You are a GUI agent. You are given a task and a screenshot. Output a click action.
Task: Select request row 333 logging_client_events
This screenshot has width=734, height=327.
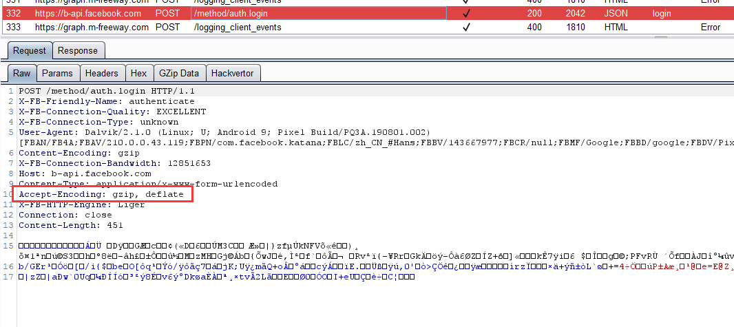(x=367, y=27)
